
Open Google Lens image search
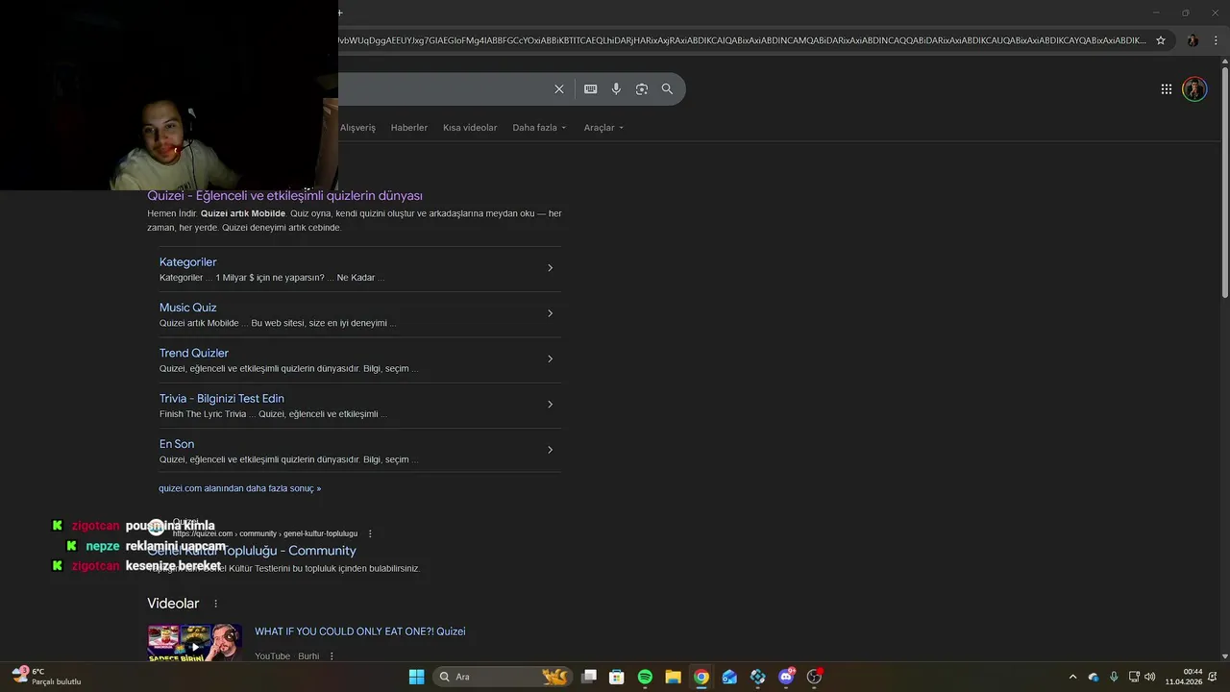coord(642,89)
